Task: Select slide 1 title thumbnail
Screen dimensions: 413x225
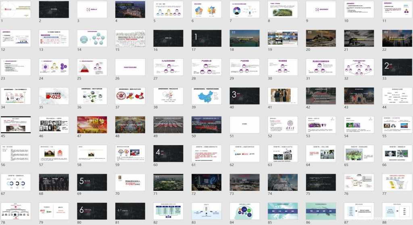Action: tap(16, 9)
